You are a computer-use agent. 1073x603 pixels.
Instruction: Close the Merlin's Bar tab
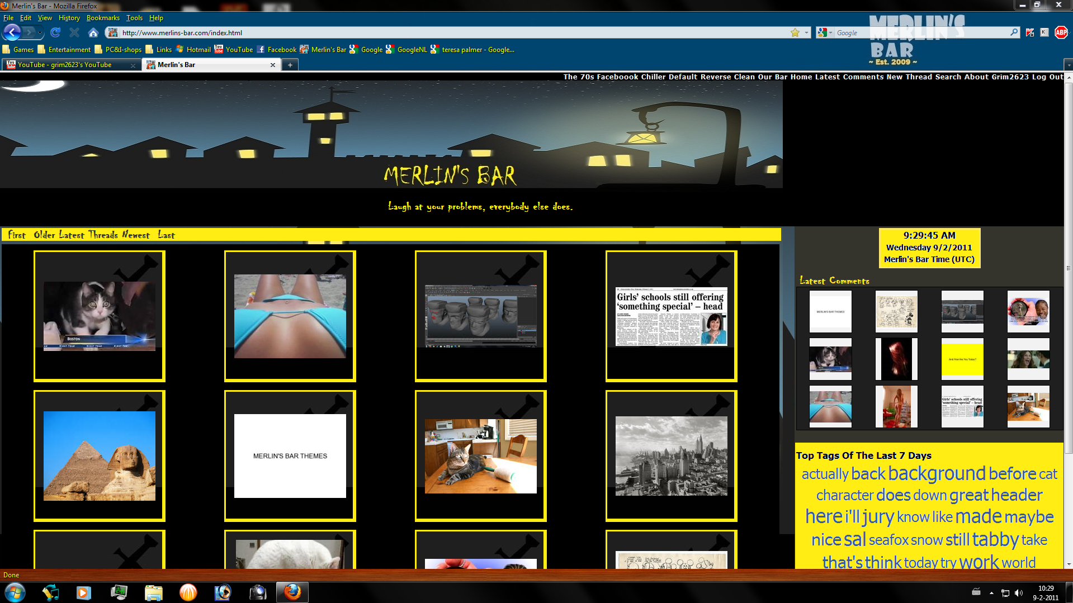point(273,65)
